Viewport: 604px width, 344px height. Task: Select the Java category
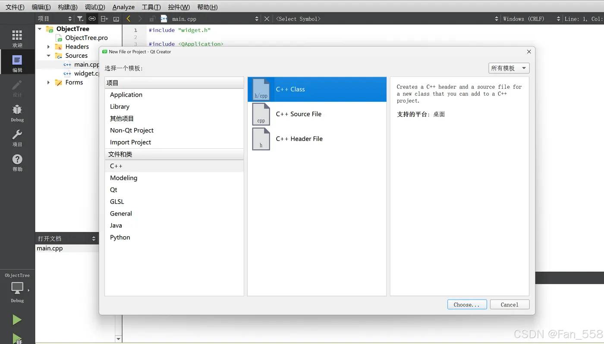pos(174,225)
